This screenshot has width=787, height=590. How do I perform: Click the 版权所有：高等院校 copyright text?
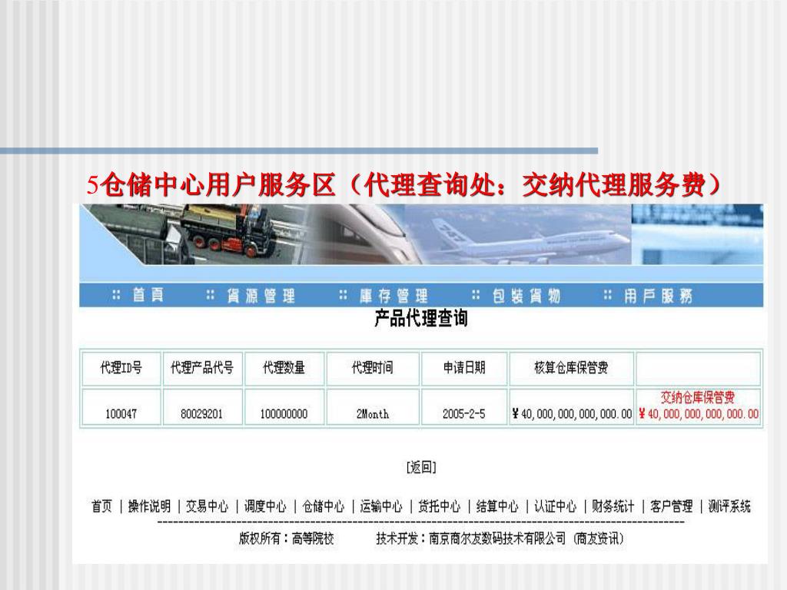(x=286, y=539)
